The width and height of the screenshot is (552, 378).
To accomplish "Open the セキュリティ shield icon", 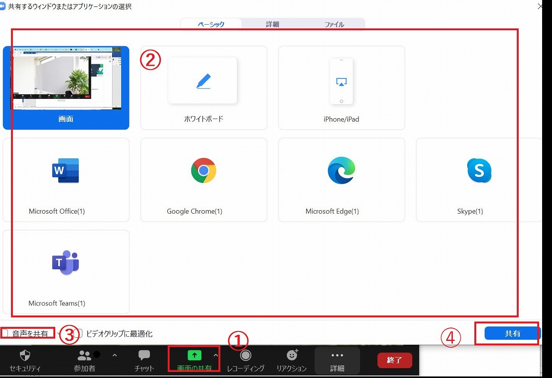I will click(25, 356).
